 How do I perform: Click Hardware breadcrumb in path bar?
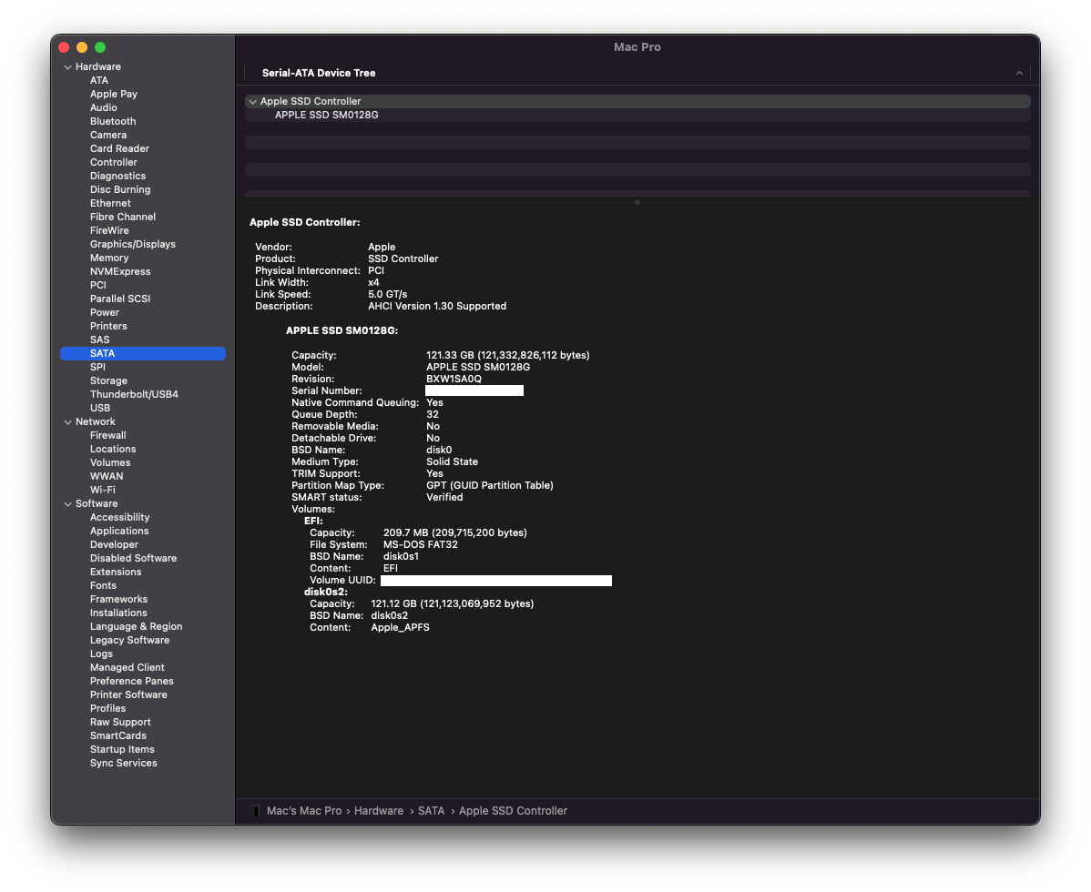click(x=379, y=811)
